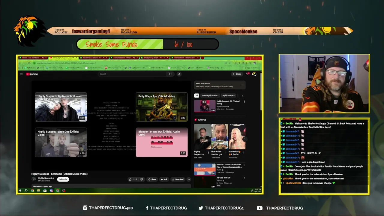The width and height of the screenshot is (384, 216).
Task: Open the How Adam Sandler short thumbnail
Action: [x=220, y=136]
